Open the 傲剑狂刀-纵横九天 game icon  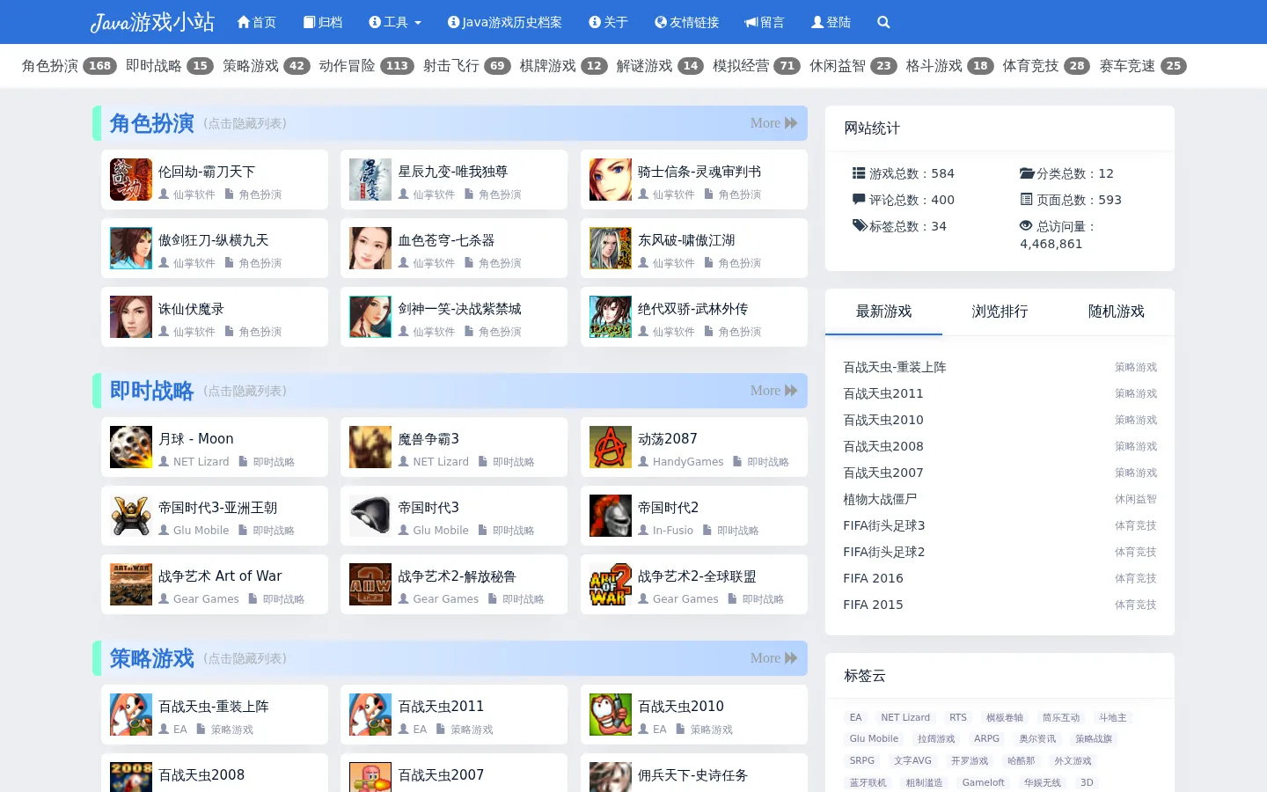tap(131, 248)
